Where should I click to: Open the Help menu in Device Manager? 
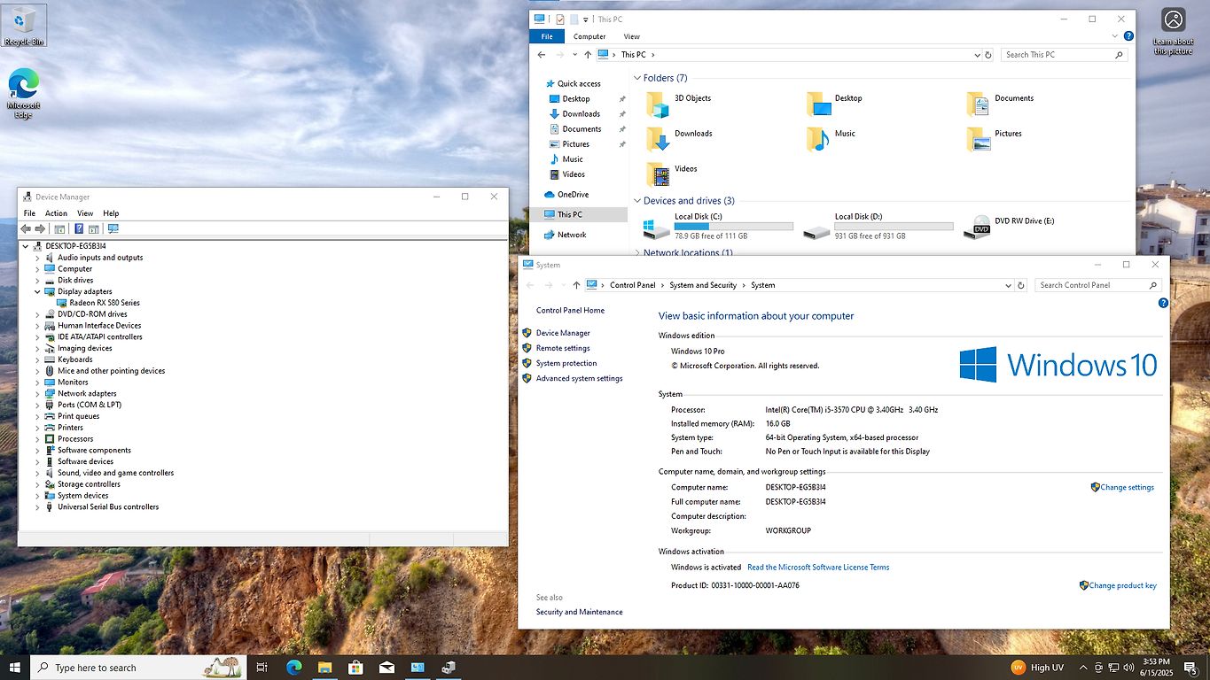[x=111, y=213]
